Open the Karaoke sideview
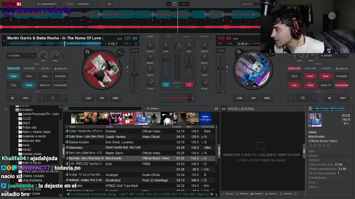The image size is (355, 199). 286,194
